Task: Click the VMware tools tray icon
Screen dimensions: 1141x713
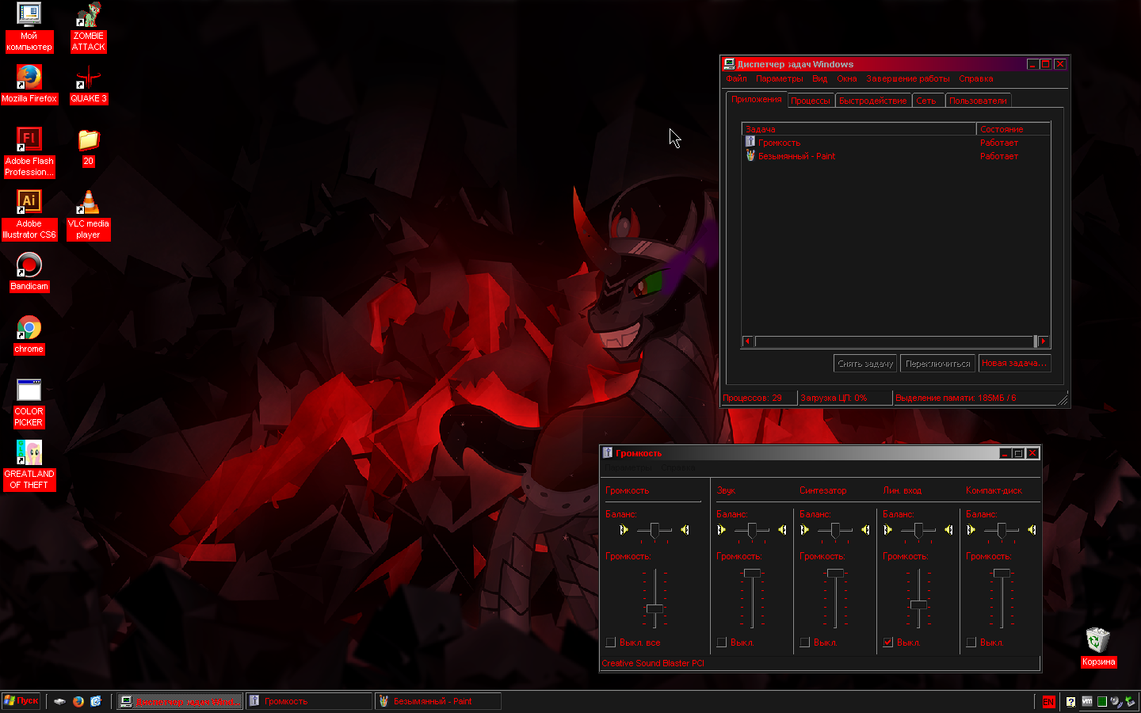Action: coord(1086,701)
